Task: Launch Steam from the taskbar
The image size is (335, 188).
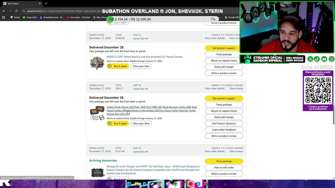Action: tap(152, 184)
